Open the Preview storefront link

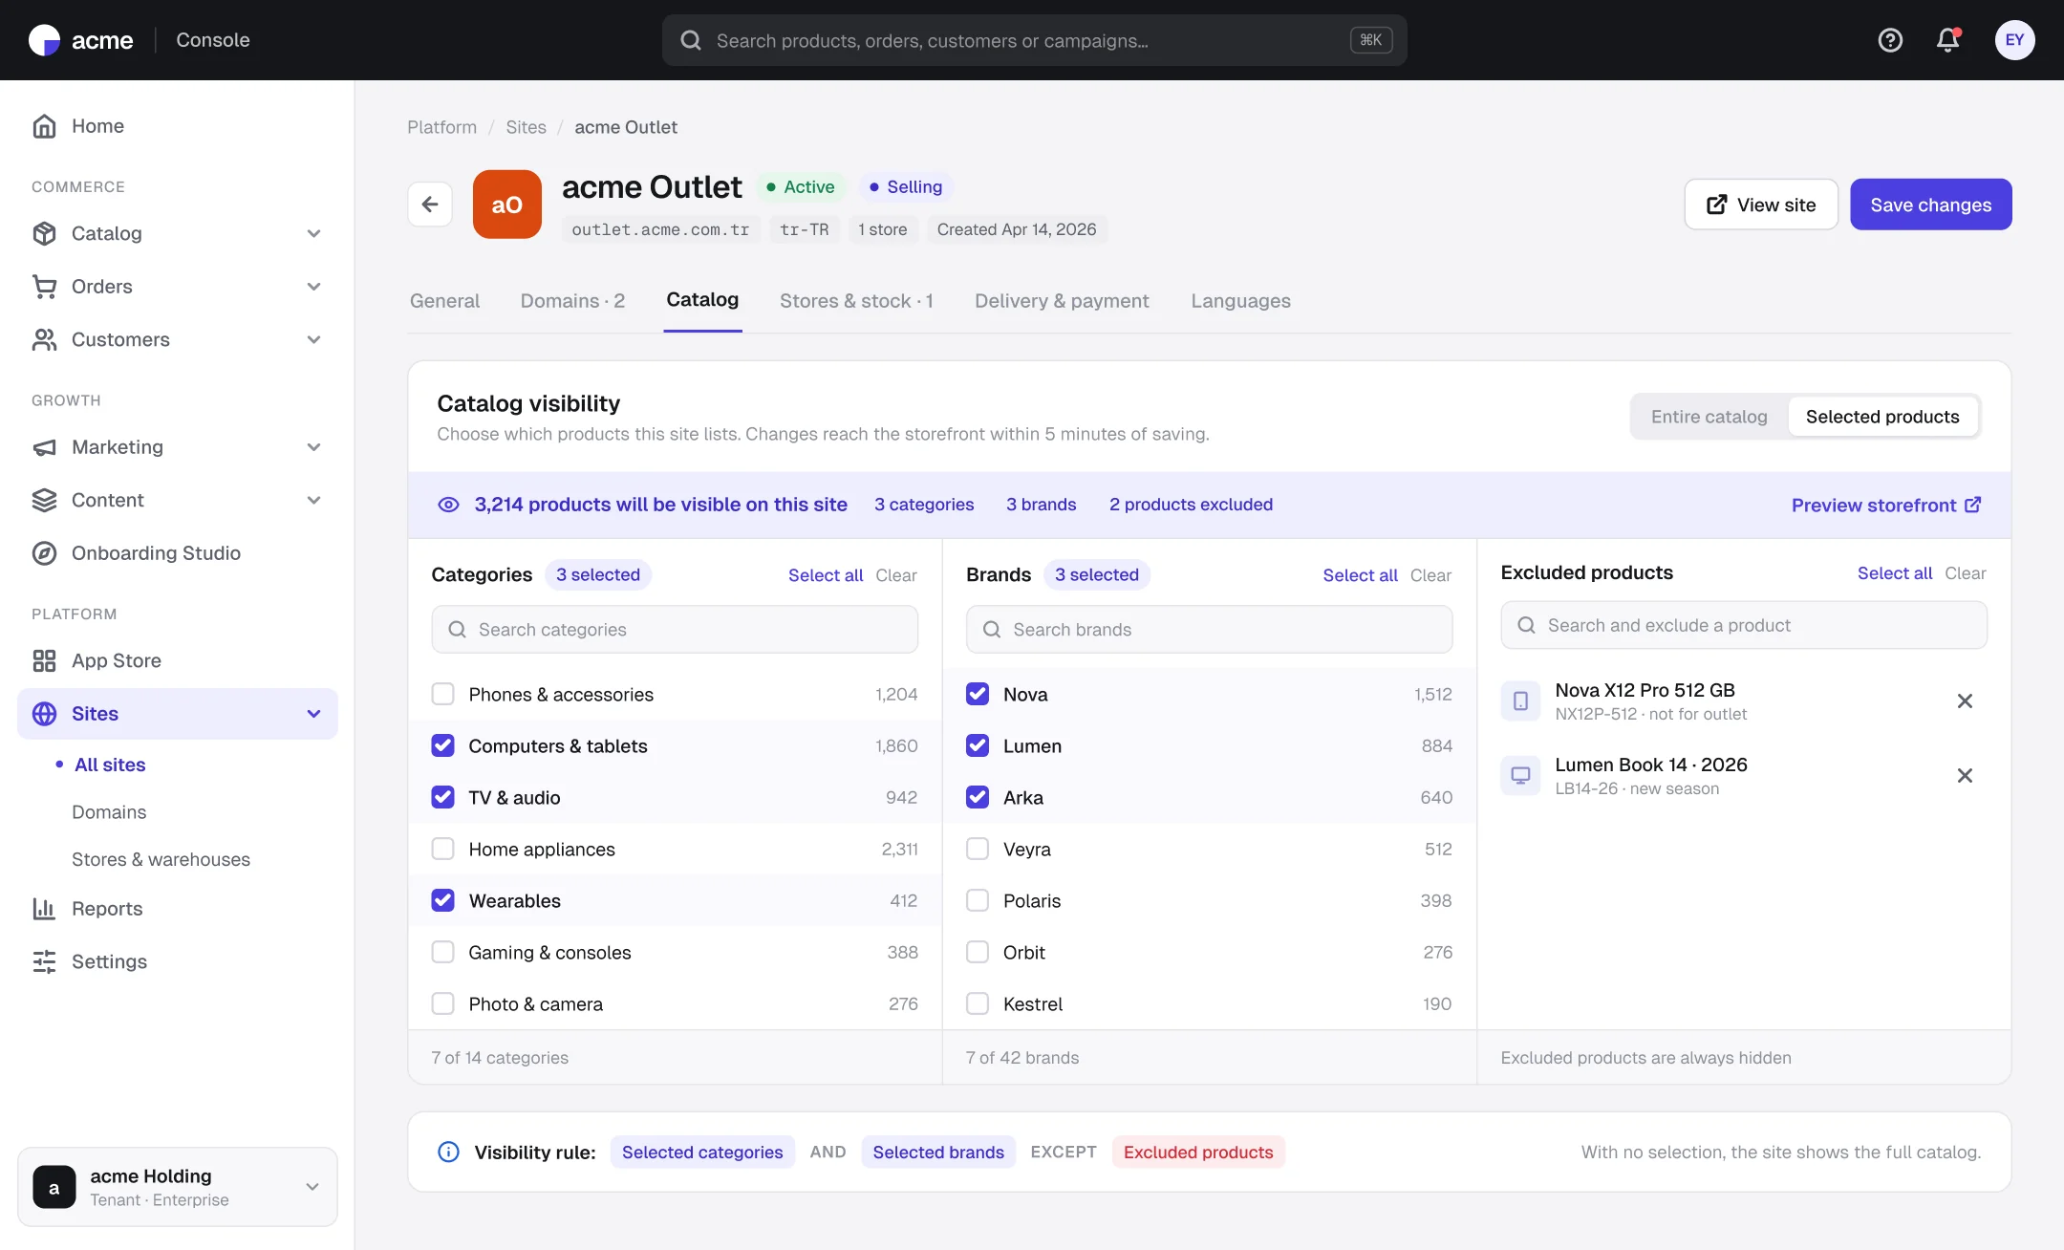point(1885,506)
